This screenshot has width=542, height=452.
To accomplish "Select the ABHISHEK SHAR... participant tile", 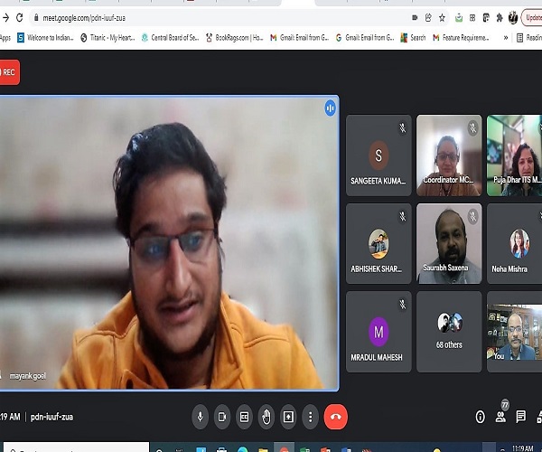I will pyautogui.click(x=378, y=243).
